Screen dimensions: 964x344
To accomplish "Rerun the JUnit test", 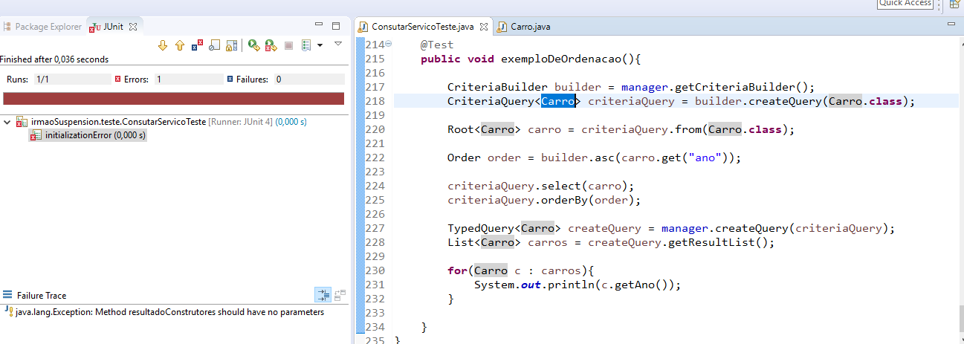I will pyautogui.click(x=253, y=45).
